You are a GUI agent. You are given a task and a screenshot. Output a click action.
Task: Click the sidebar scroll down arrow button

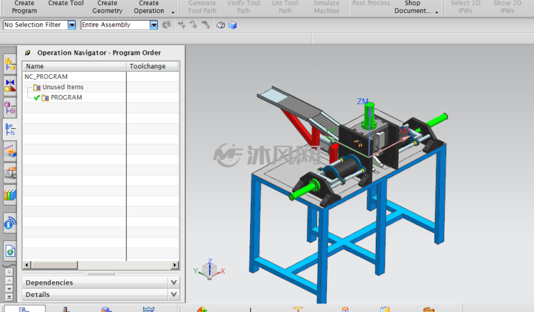tap(9, 289)
